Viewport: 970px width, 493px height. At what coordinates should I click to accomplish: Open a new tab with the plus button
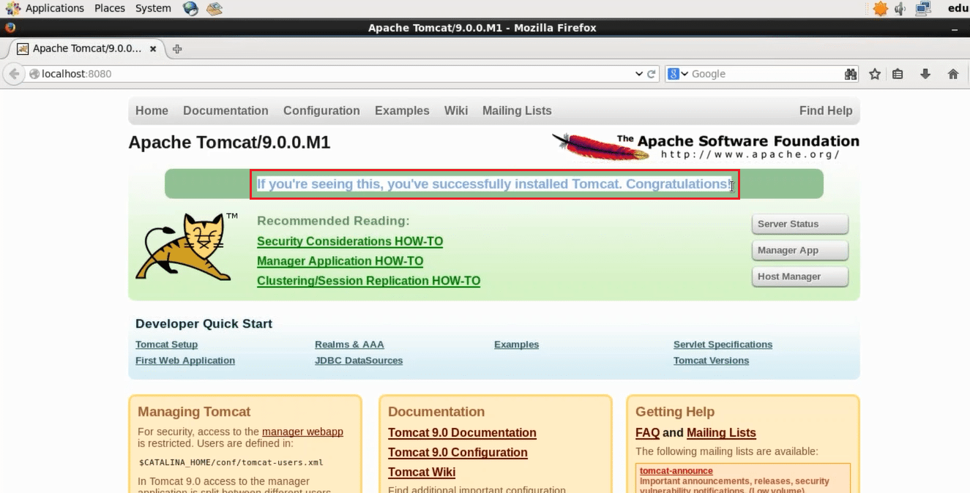click(x=177, y=49)
